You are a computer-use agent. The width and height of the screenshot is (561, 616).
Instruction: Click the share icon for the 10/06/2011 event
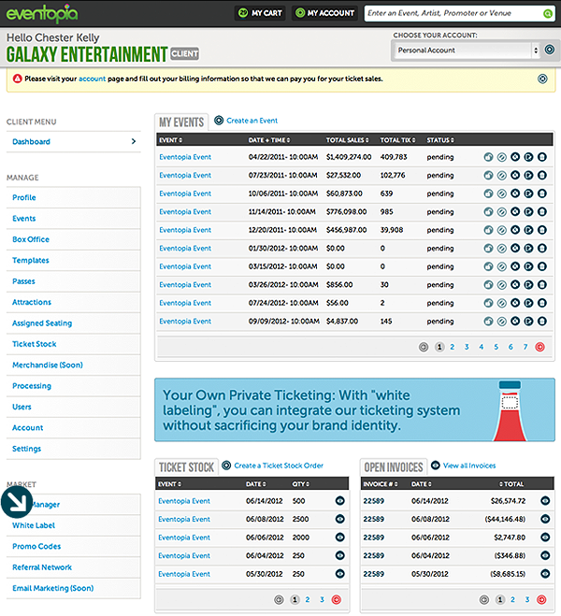(x=515, y=193)
